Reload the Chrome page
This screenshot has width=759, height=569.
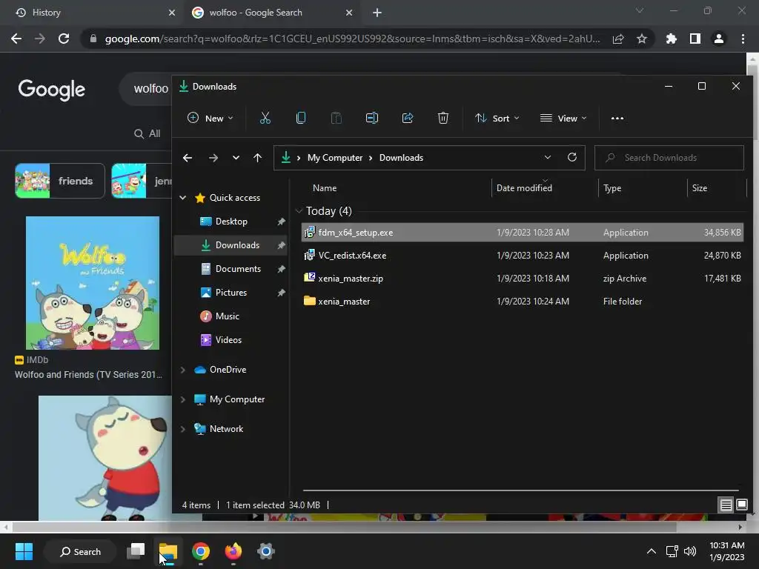(64, 39)
